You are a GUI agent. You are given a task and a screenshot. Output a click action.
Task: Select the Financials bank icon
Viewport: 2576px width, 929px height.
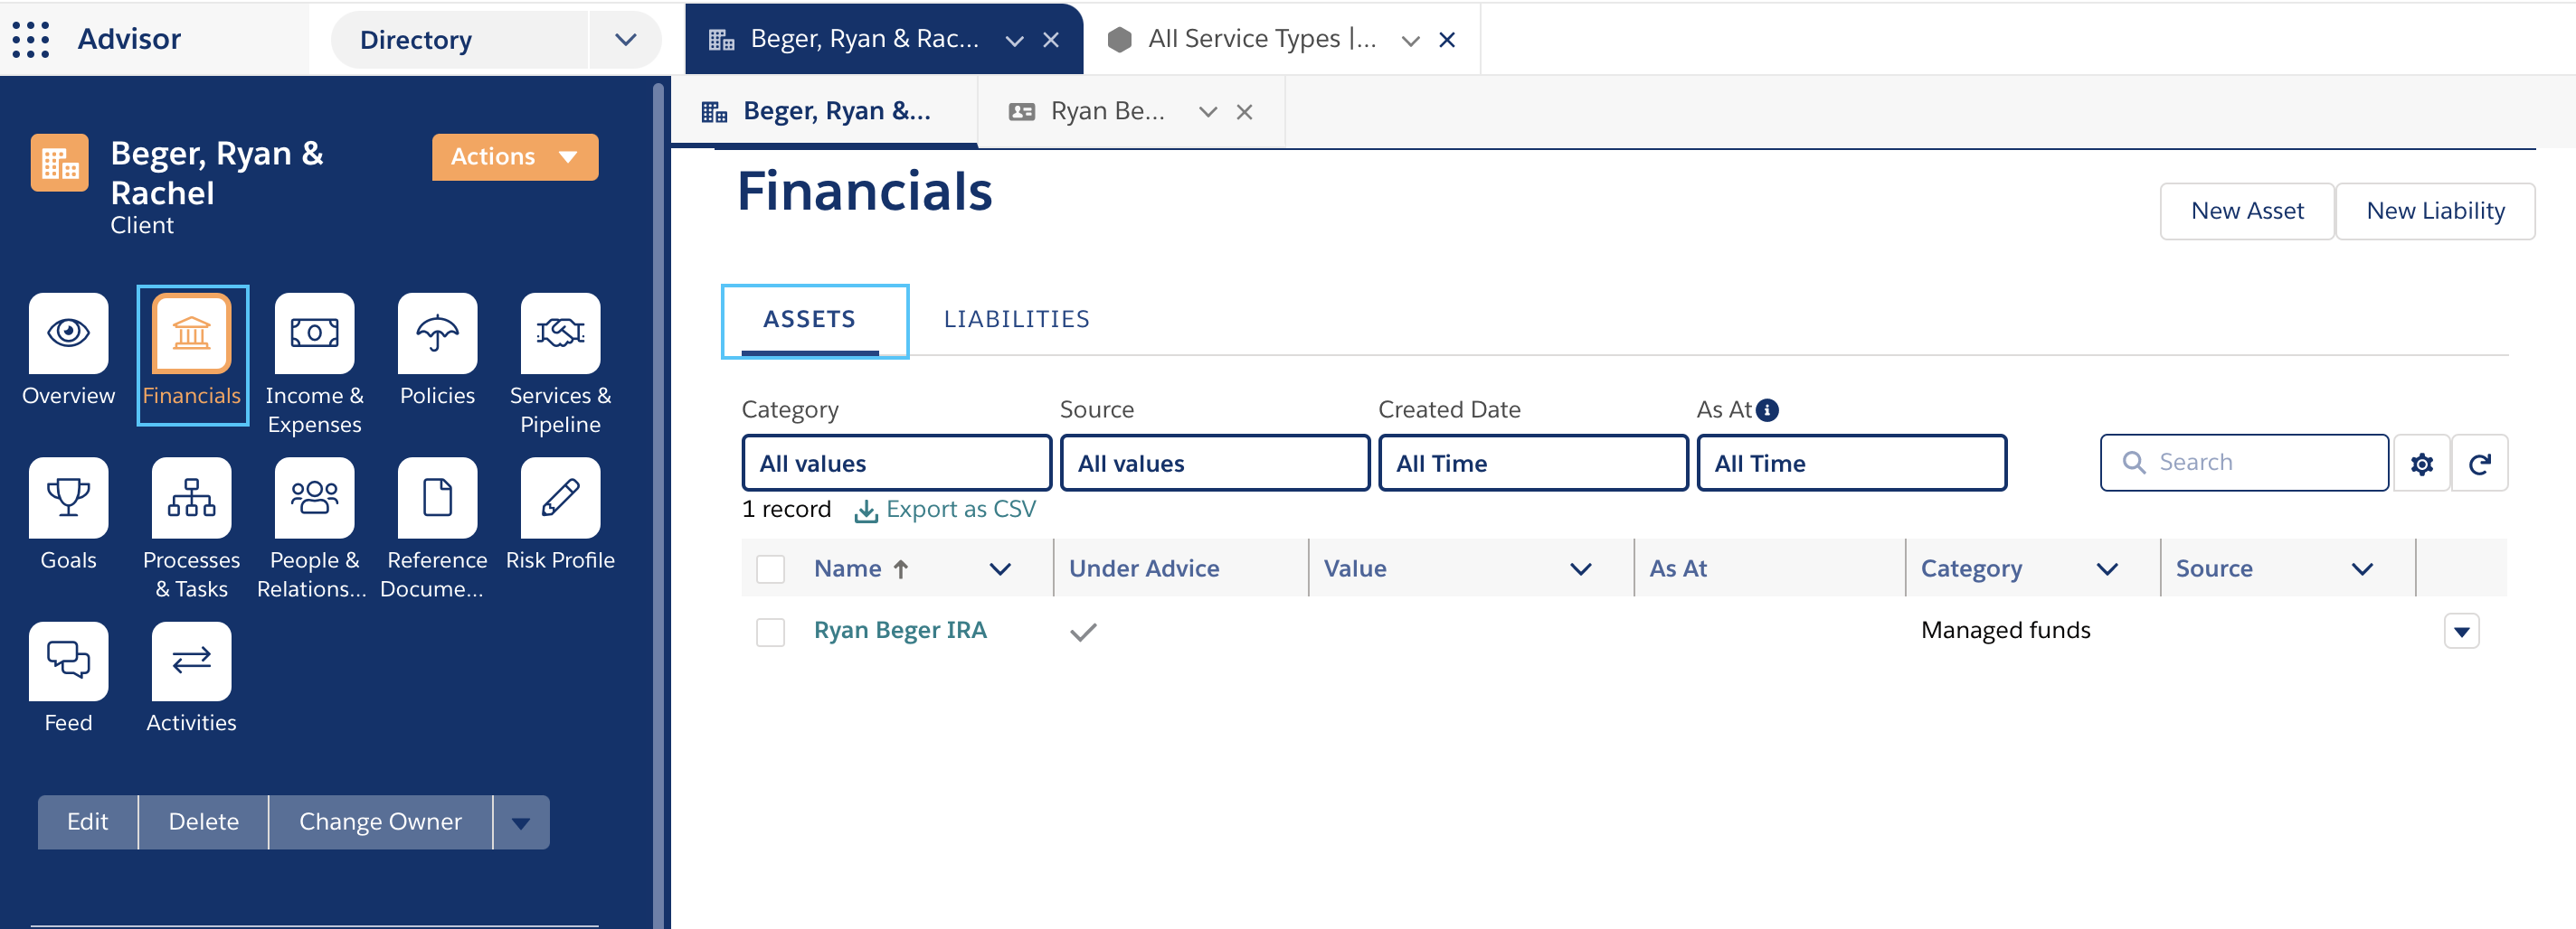(191, 333)
